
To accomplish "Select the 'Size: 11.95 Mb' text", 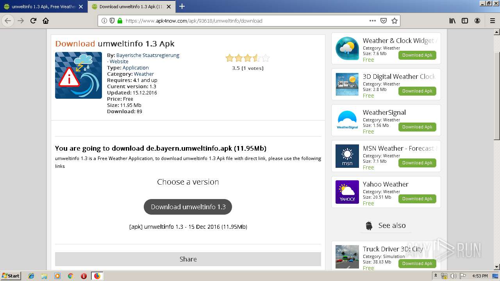I will (124, 105).
